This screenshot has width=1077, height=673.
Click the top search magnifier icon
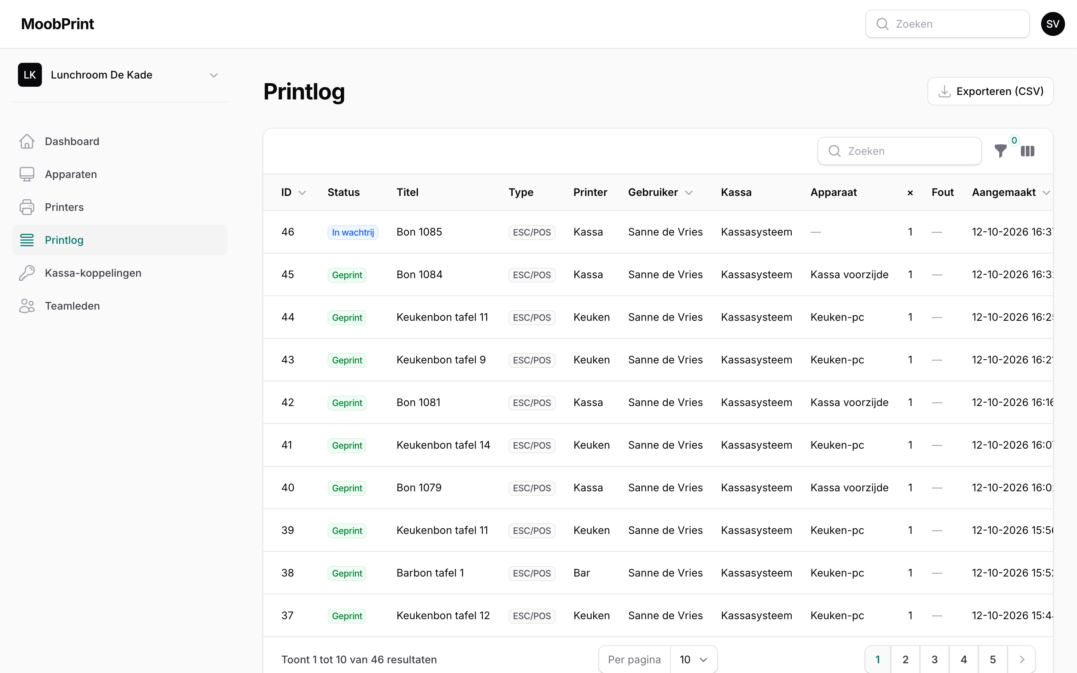[882, 24]
